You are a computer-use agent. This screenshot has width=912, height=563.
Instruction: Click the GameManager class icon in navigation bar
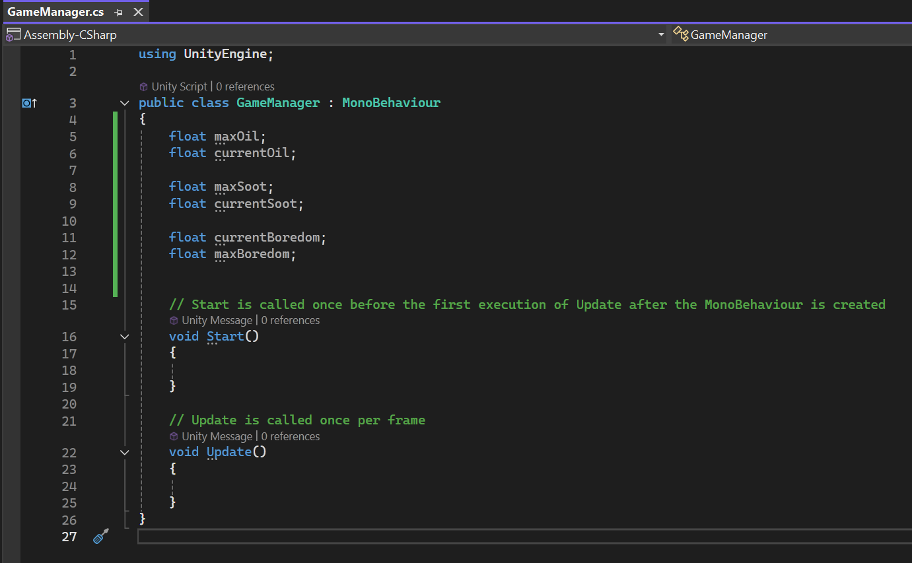coord(681,34)
